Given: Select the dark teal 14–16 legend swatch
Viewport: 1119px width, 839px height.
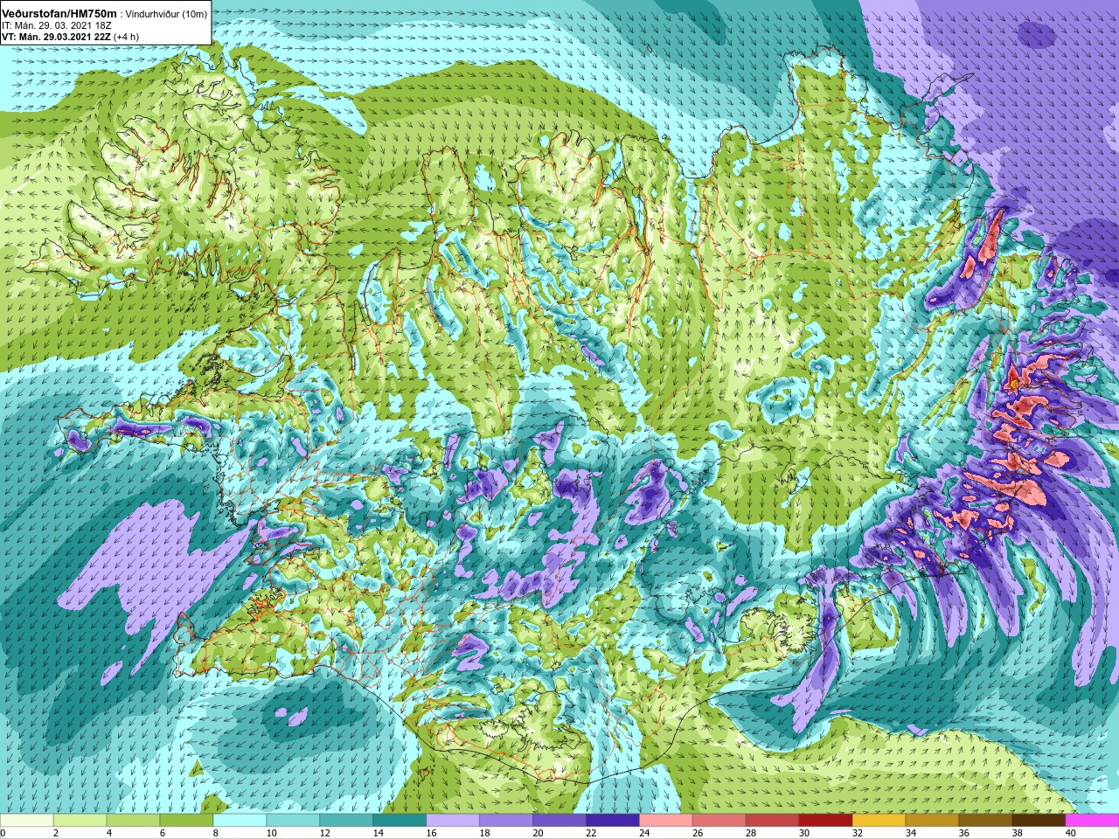Looking at the screenshot, I should coord(400,821).
